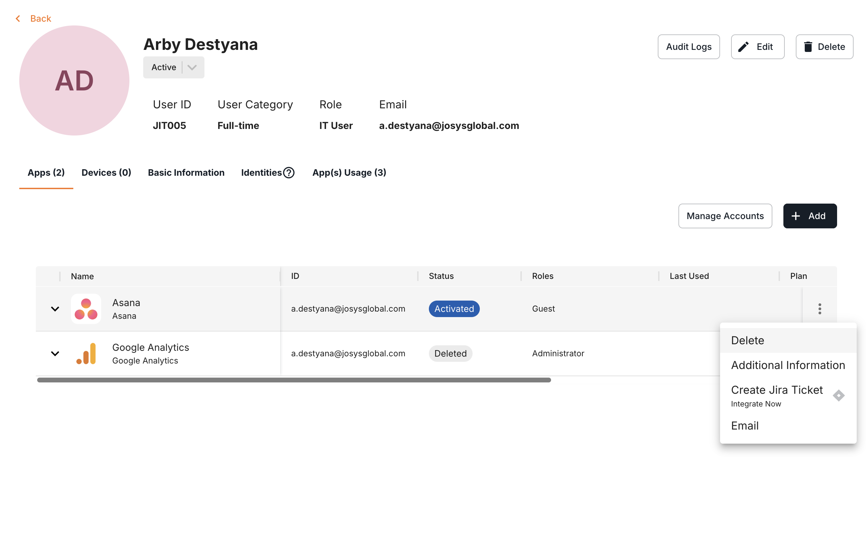Choose Delete from the context menu
866x542 pixels.
tap(788, 340)
